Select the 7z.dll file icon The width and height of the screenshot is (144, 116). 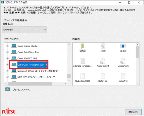click(x=103, y=46)
